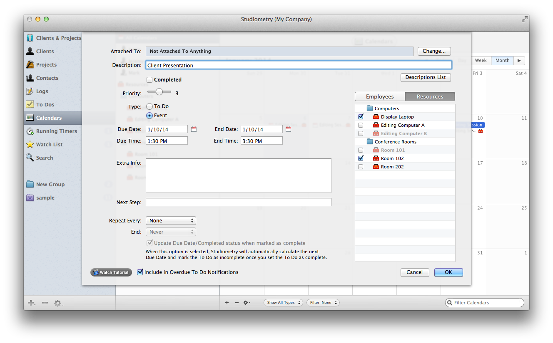Open the Show All Types dropdown

[283, 302]
